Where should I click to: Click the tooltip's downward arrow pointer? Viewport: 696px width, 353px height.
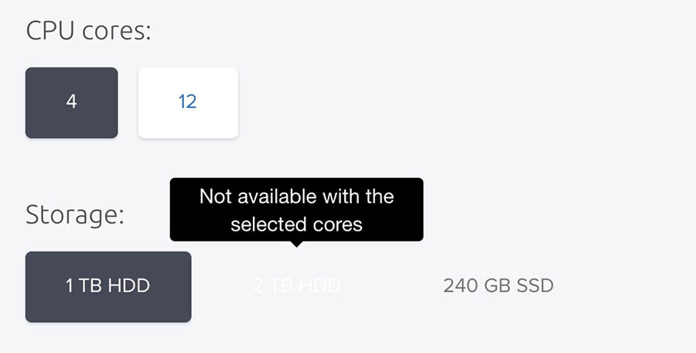[x=296, y=245]
